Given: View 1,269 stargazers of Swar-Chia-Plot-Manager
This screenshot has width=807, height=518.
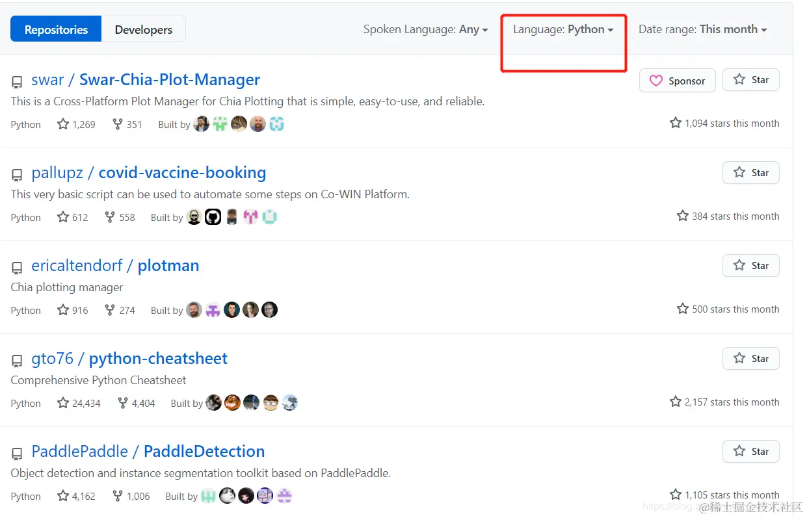Looking at the screenshot, I should 76,124.
